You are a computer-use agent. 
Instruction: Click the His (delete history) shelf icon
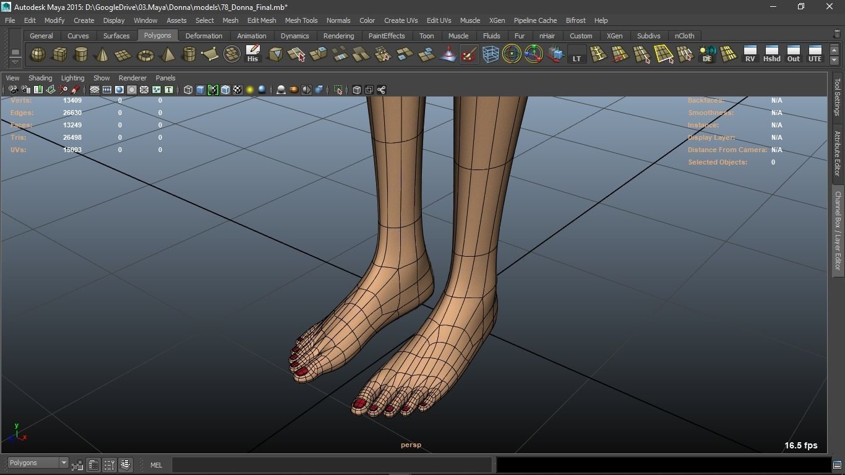coord(252,54)
